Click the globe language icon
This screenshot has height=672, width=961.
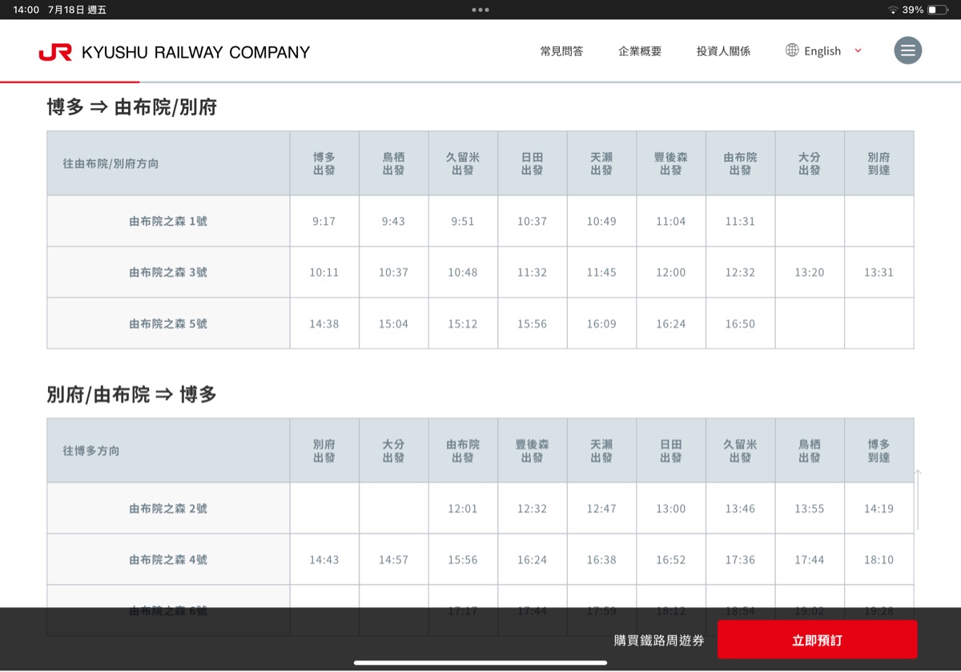pyautogui.click(x=792, y=50)
